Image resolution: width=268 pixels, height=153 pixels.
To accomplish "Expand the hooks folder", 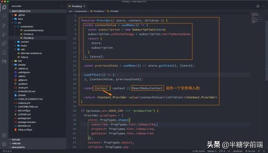I will 38,46.
